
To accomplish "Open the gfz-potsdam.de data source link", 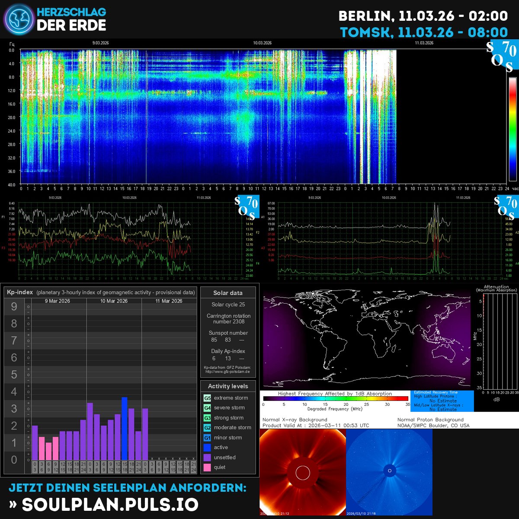I will click(227, 372).
